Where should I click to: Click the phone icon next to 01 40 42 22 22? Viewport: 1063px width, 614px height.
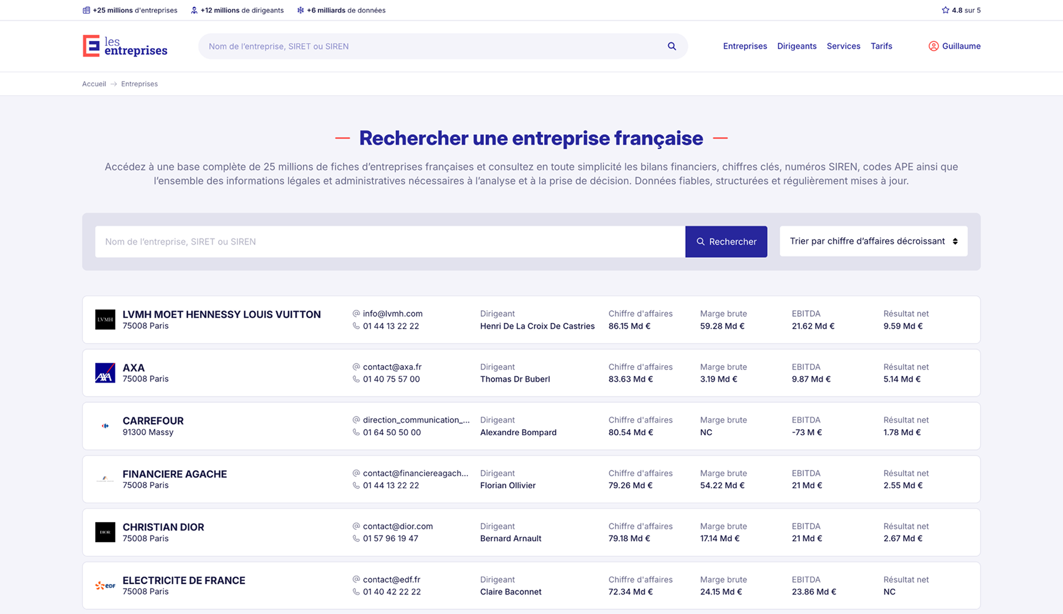point(357,592)
